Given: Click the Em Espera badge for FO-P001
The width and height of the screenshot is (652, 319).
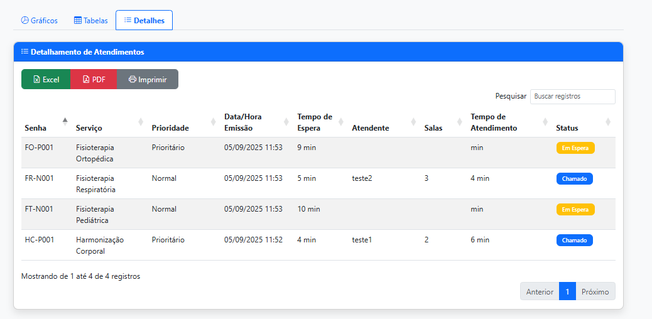Looking at the screenshot, I should (x=575, y=148).
